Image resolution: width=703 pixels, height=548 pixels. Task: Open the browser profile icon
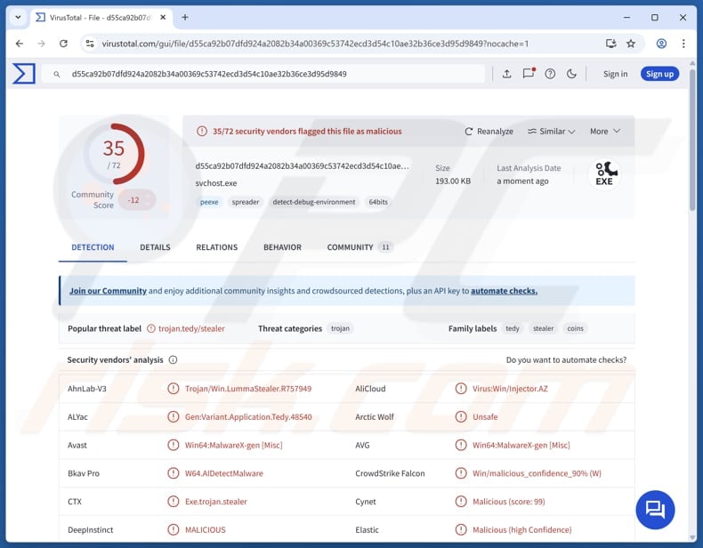point(661,44)
